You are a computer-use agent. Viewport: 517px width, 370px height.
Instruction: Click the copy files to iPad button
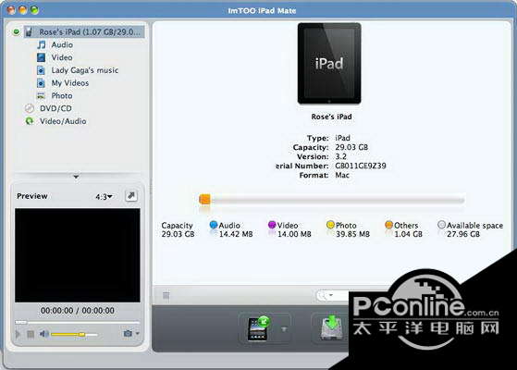[259, 328]
